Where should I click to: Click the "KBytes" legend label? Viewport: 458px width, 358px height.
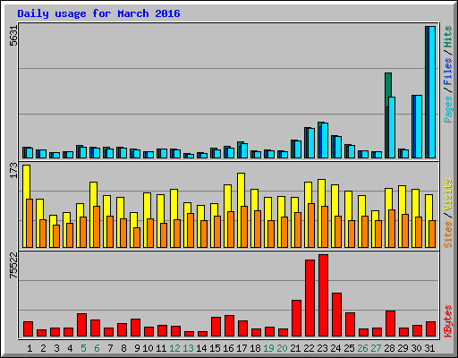pos(448,321)
